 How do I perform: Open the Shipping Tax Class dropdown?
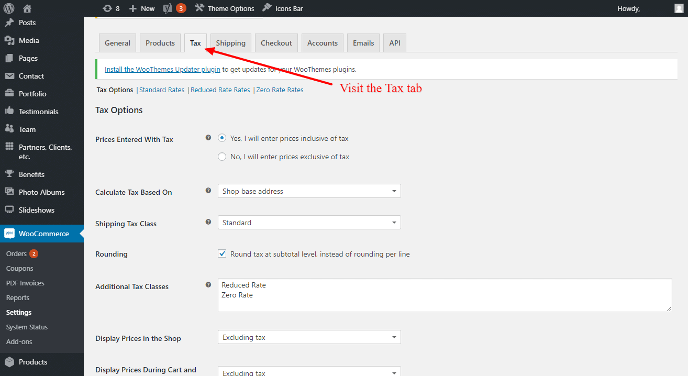pos(309,223)
